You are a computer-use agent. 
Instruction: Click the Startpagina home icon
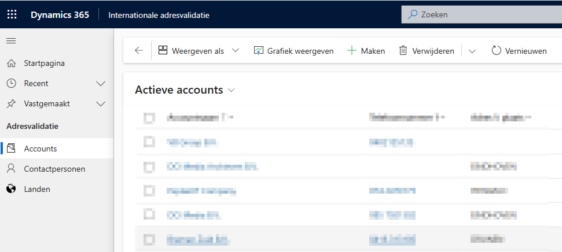11,63
